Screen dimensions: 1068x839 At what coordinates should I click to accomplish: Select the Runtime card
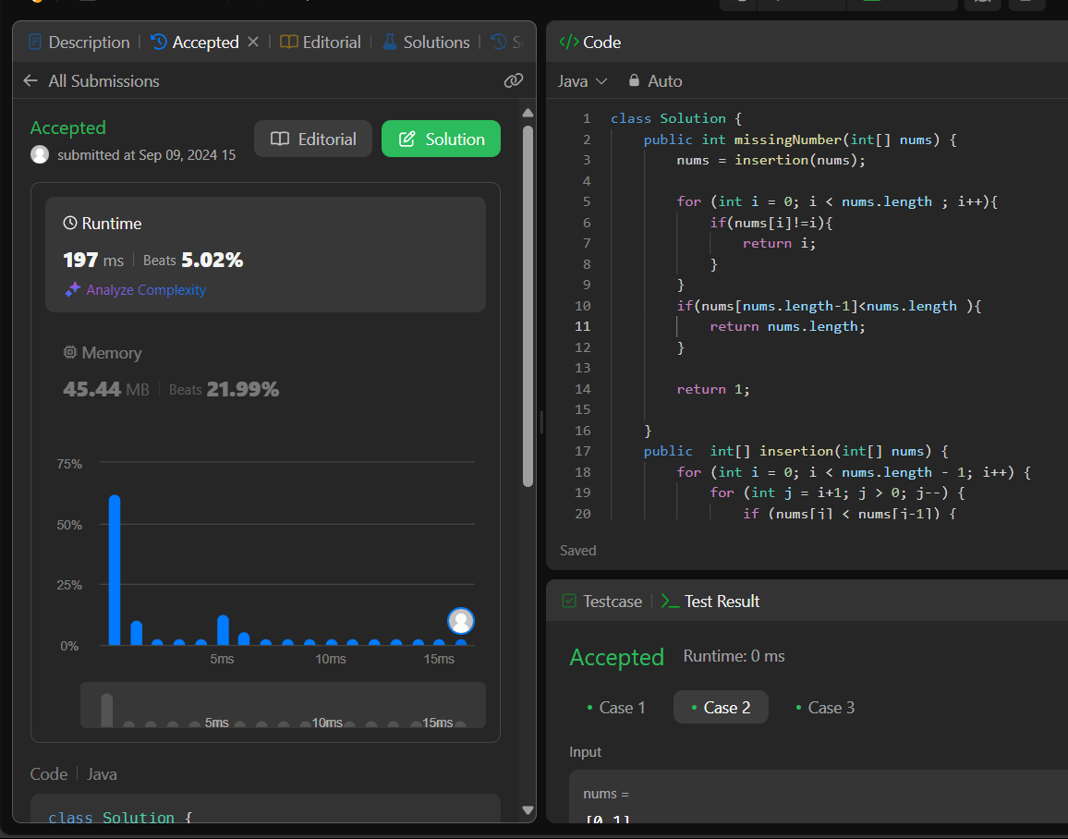point(266,255)
